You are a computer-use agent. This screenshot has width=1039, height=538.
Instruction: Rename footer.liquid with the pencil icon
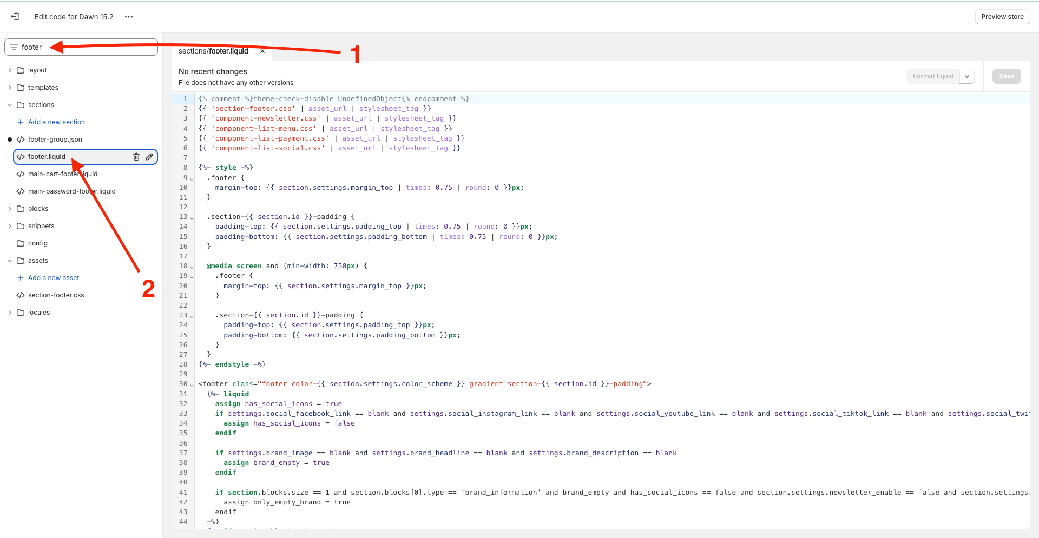[149, 157]
